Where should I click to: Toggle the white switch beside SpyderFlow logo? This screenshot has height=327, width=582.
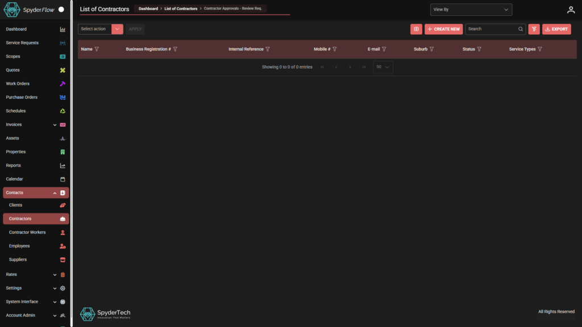[61, 10]
